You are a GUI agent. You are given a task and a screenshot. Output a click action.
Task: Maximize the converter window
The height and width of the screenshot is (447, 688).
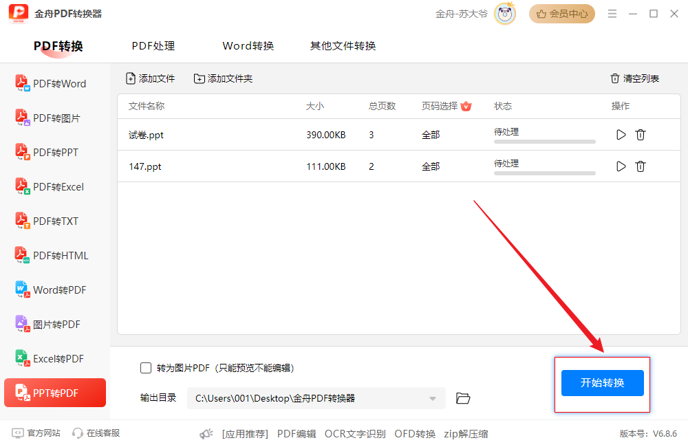tap(654, 14)
